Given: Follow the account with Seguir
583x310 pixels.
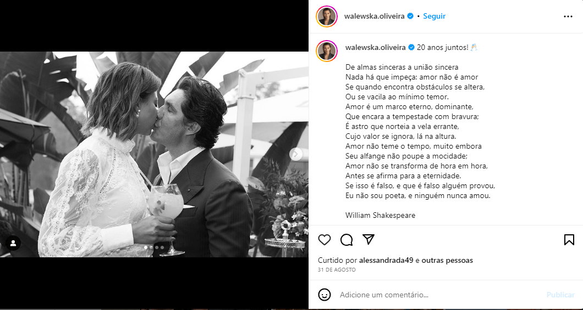Looking at the screenshot, I should pyautogui.click(x=434, y=16).
